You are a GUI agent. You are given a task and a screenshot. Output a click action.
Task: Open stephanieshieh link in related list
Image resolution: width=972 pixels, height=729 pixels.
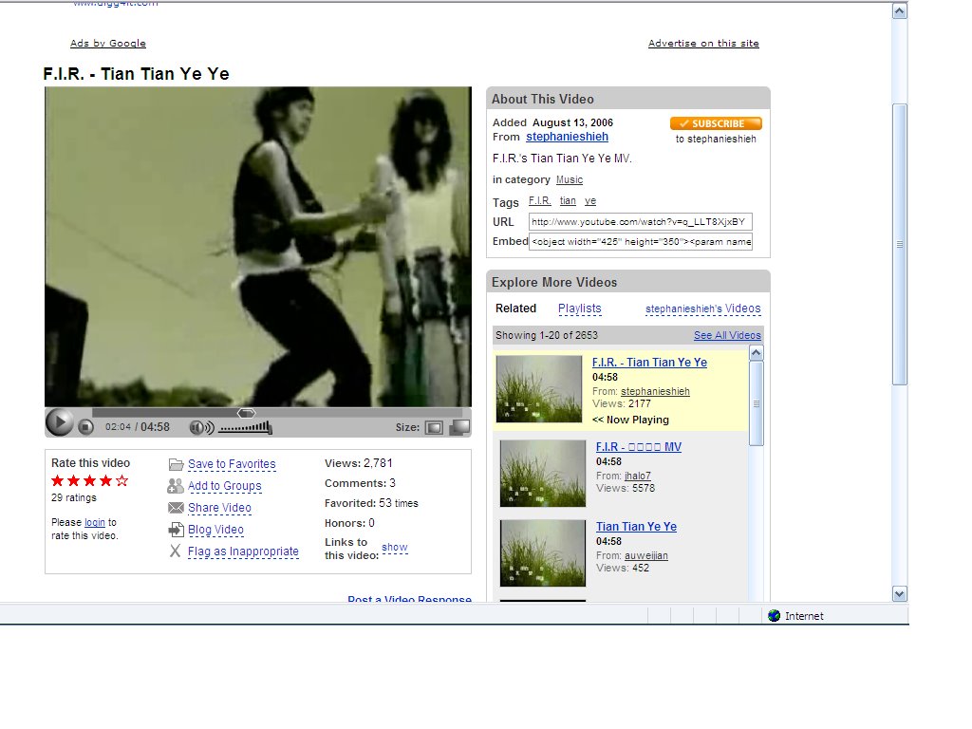[655, 392]
